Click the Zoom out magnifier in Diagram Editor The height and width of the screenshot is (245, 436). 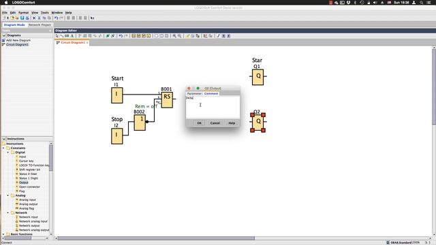pos(180,36)
